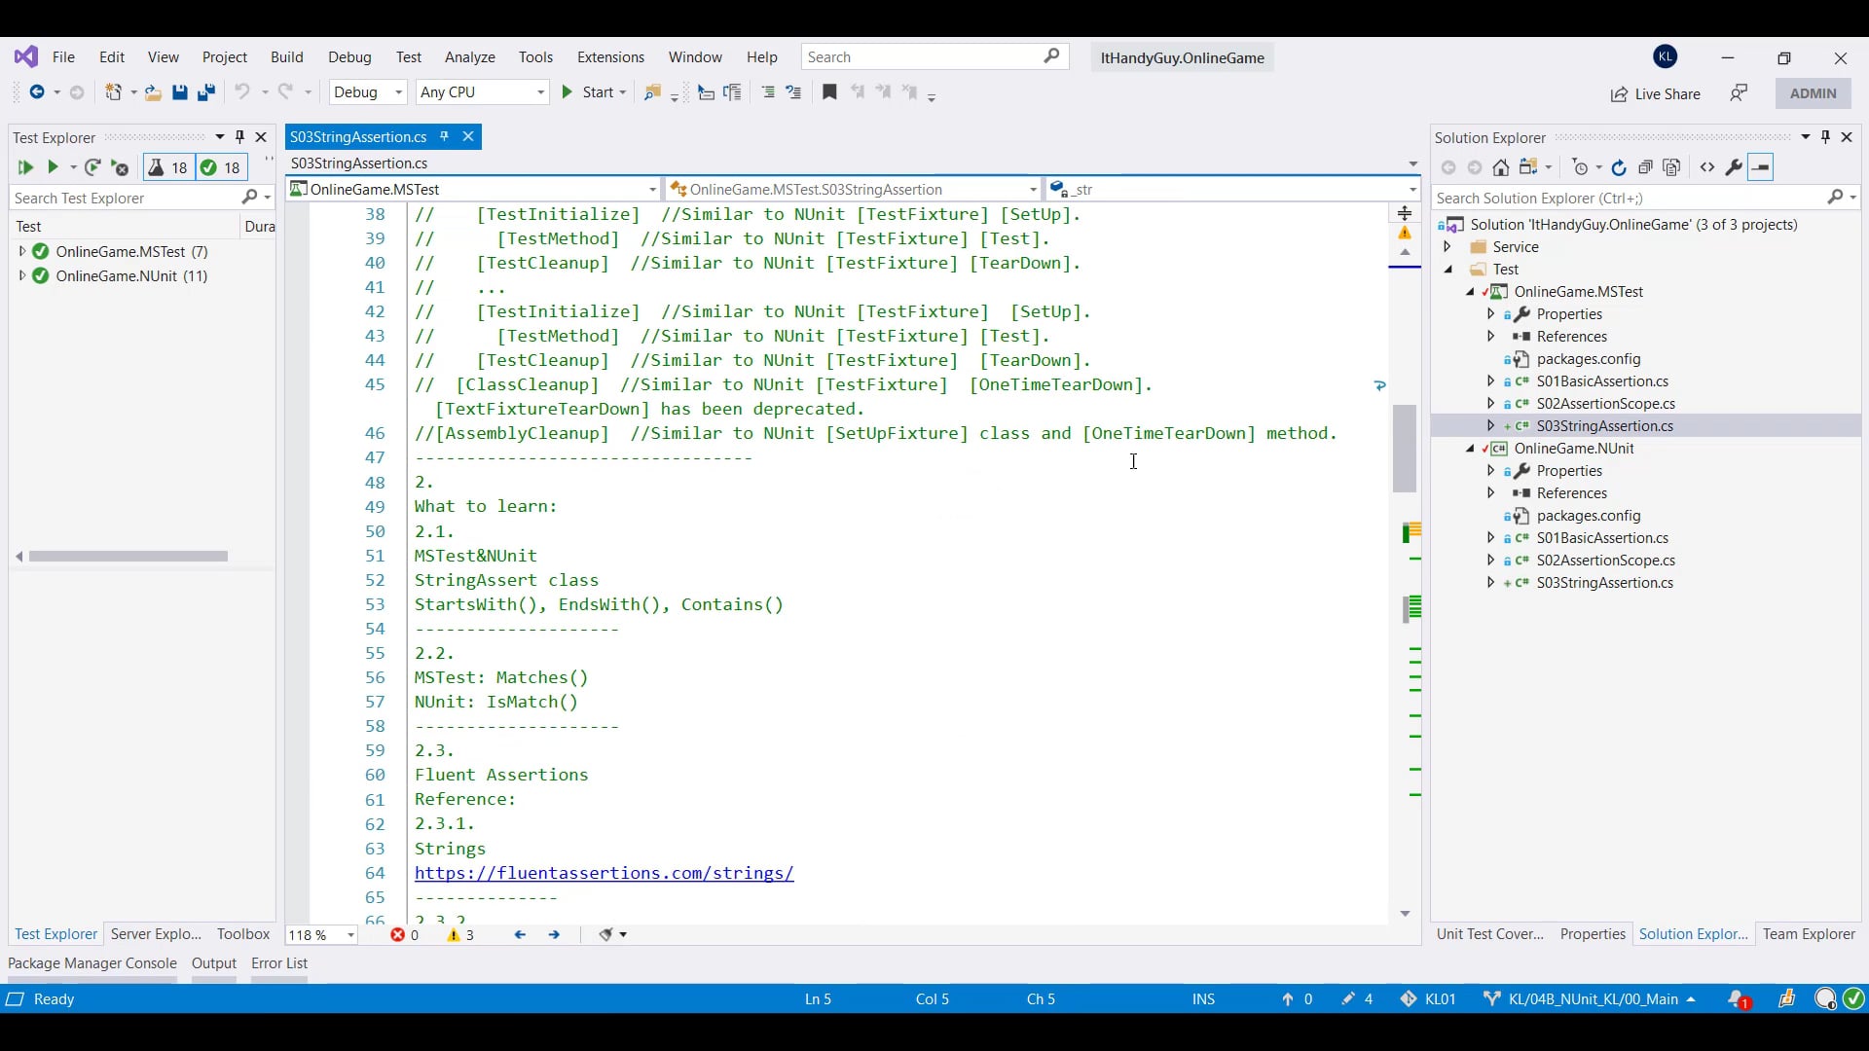Run all tests in Test Explorer
This screenshot has height=1051, width=1869.
25,167
